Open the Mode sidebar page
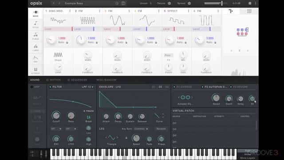This screenshot has height=160, width=284. (35, 13)
